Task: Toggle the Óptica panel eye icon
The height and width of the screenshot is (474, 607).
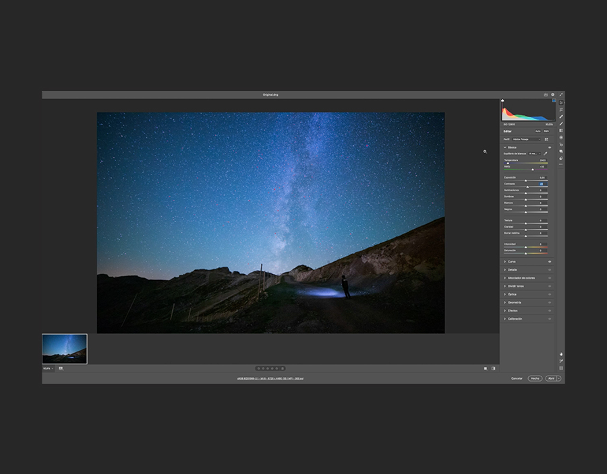Action: pyautogui.click(x=550, y=294)
